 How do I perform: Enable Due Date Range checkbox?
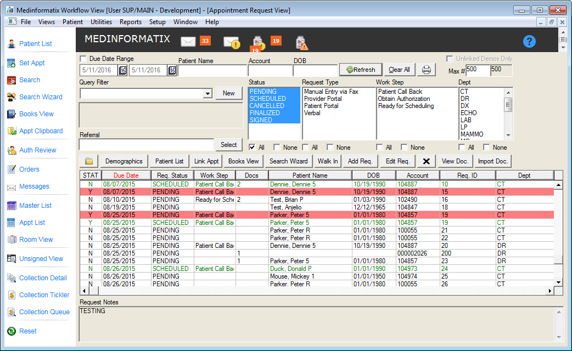[x=83, y=59]
